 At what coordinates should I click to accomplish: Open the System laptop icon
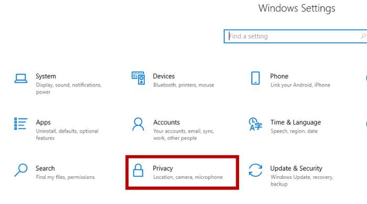tap(21, 79)
